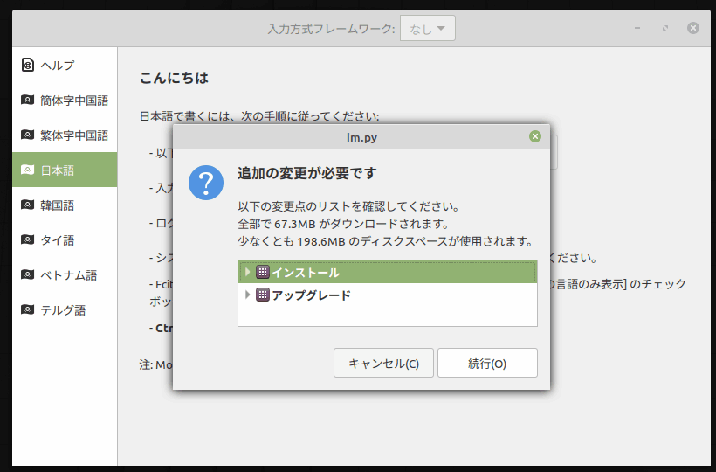This screenshot has width=716, height=472.
Task: Click the flag icon beside タイ語
Action: pos(27,239)
